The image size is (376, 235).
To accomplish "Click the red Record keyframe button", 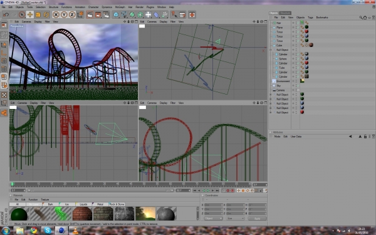I will click(x=228, y=191).
